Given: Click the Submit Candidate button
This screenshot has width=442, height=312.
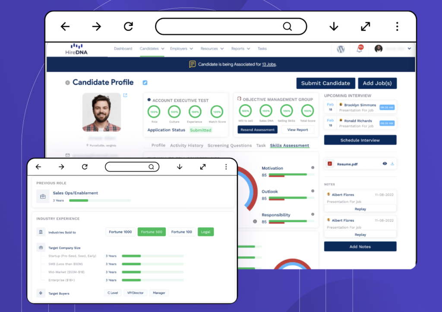Looking at the screenshot, I should coord(325,83).
